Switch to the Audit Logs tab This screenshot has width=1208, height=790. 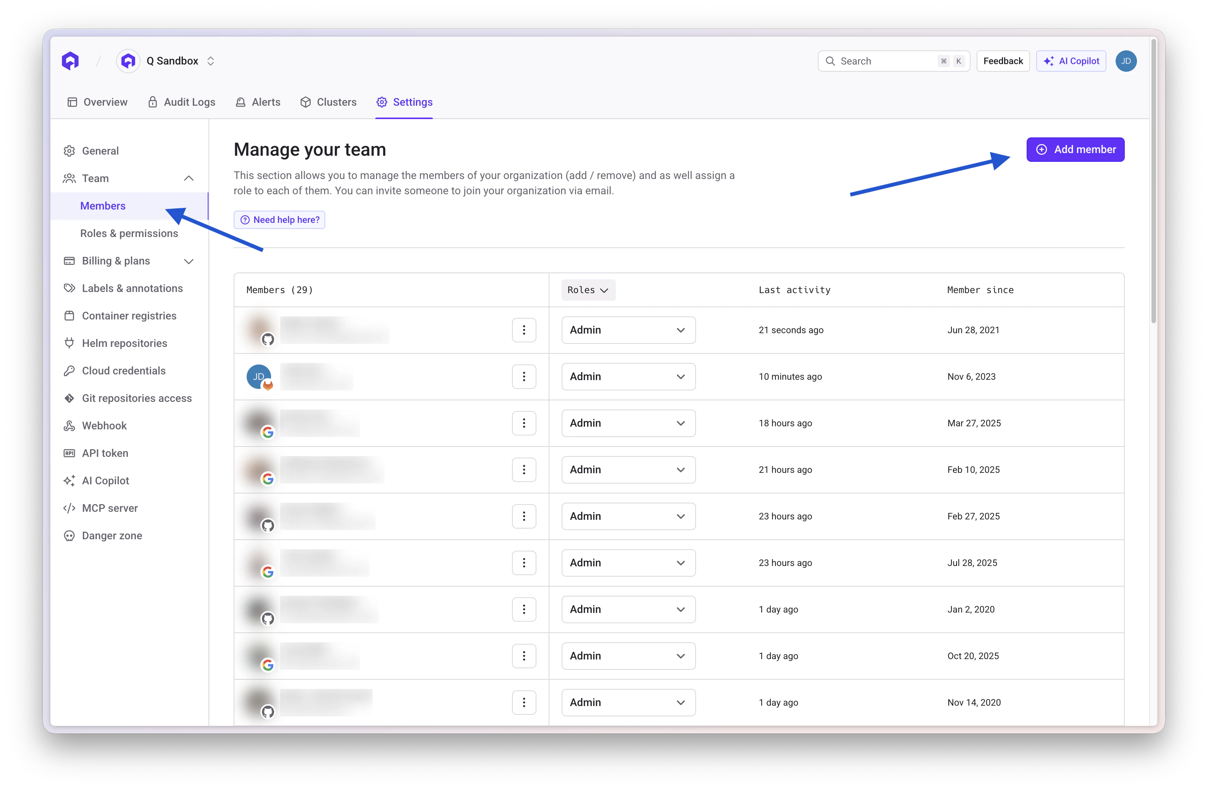181,102
